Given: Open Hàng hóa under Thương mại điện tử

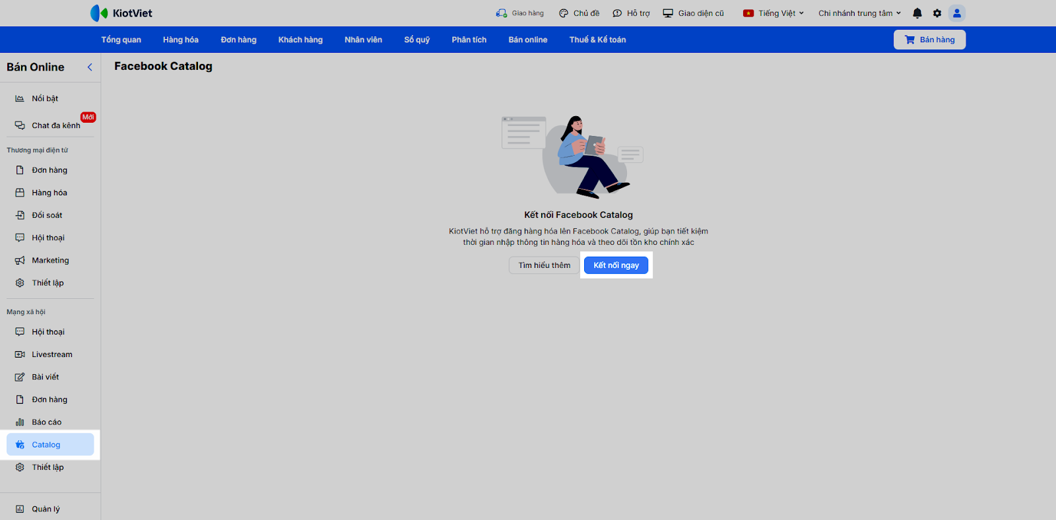Looking at the screenshot, I should click(x=50, y=193).
